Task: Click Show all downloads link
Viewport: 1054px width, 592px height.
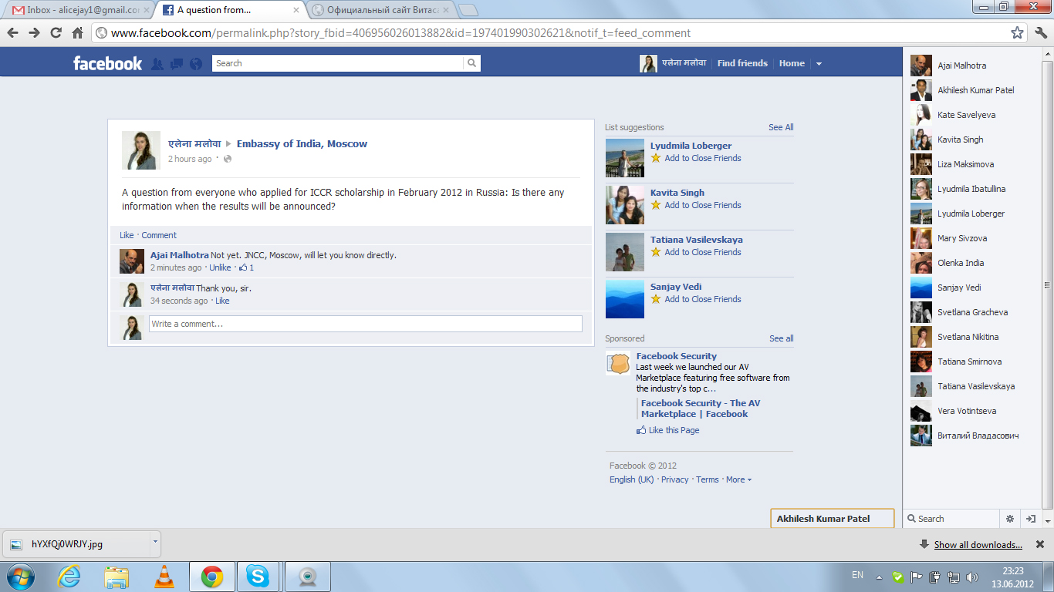Action: click(x=978, y=545)
